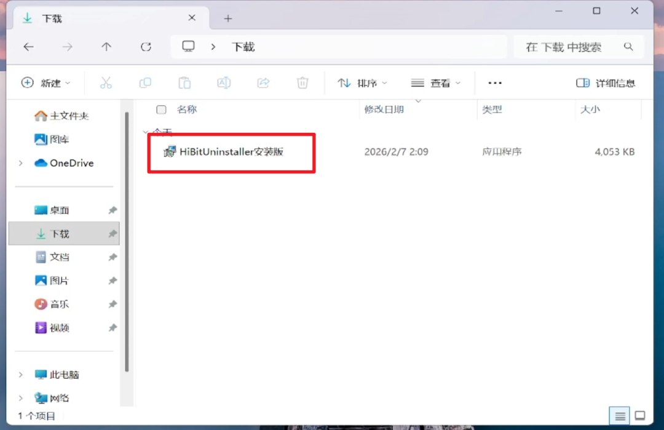The width and height of the screenshot is (664, 430).
Task: Click the 应用程序 type cell
Action: [x=502, y=152]
